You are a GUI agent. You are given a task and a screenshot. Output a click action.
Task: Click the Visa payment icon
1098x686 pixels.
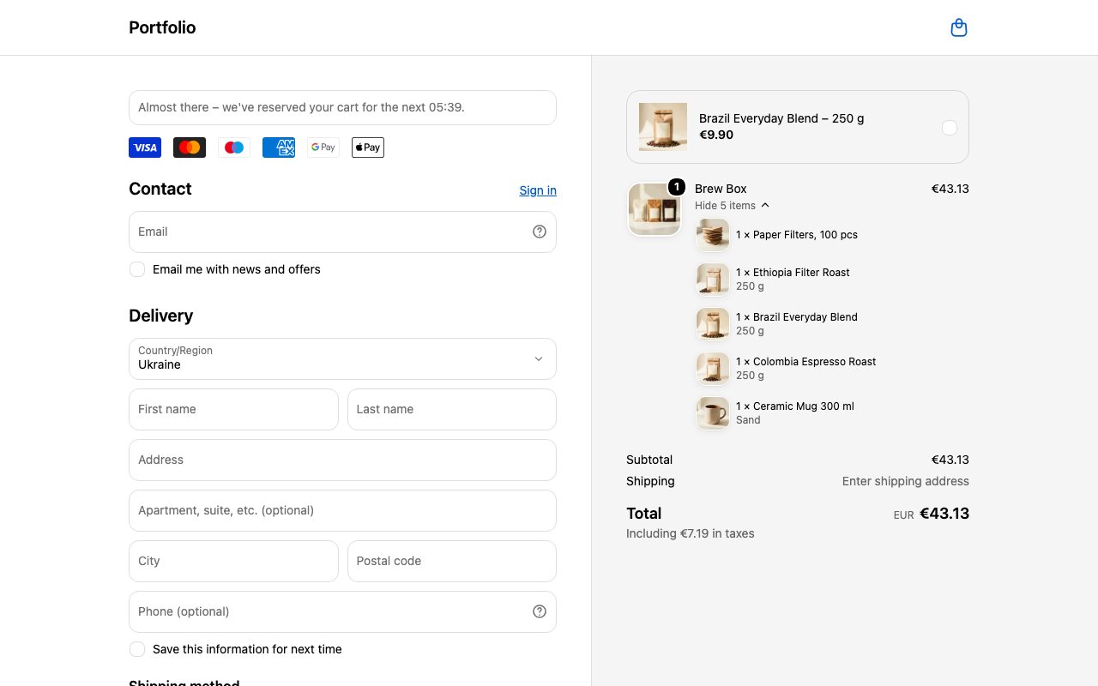click(x=145, y=147)
